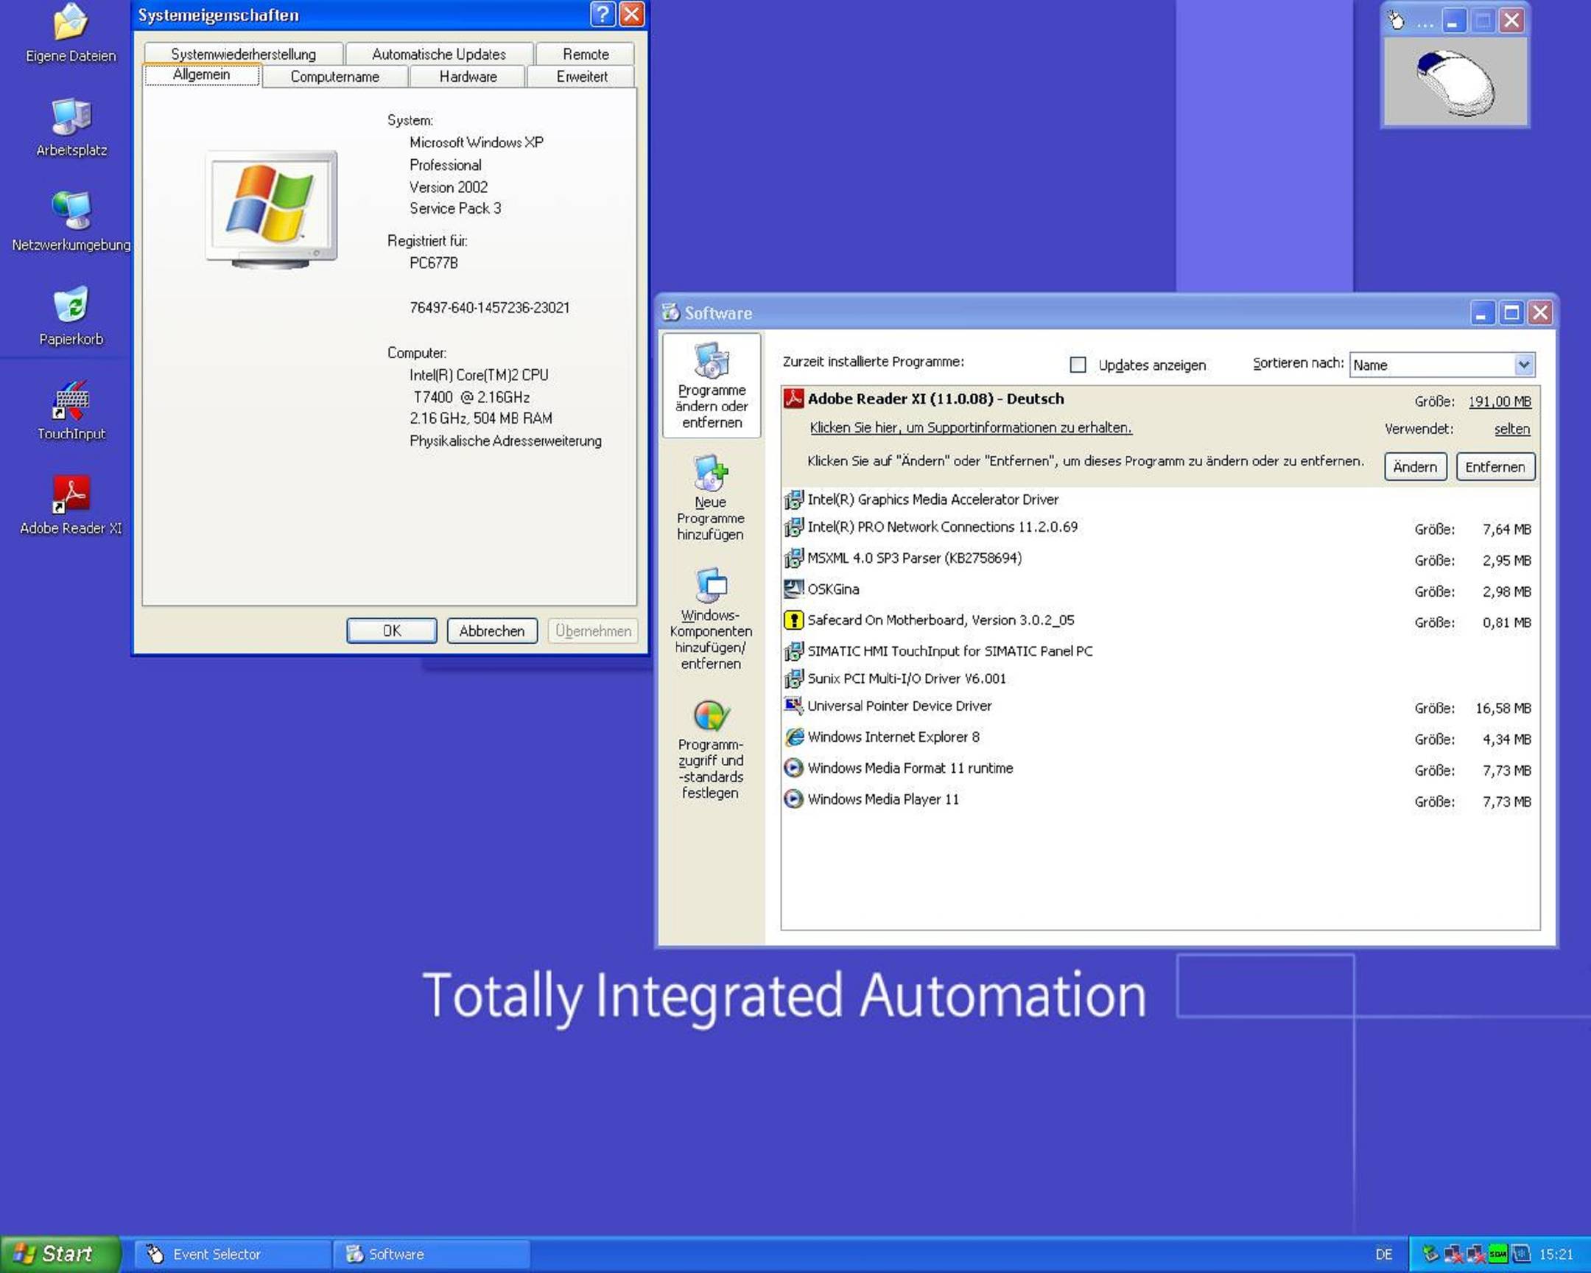Switch to the Hardware tab
Image resolution: width=1591 pixels, height=1273 pixels.
(468, 77)
